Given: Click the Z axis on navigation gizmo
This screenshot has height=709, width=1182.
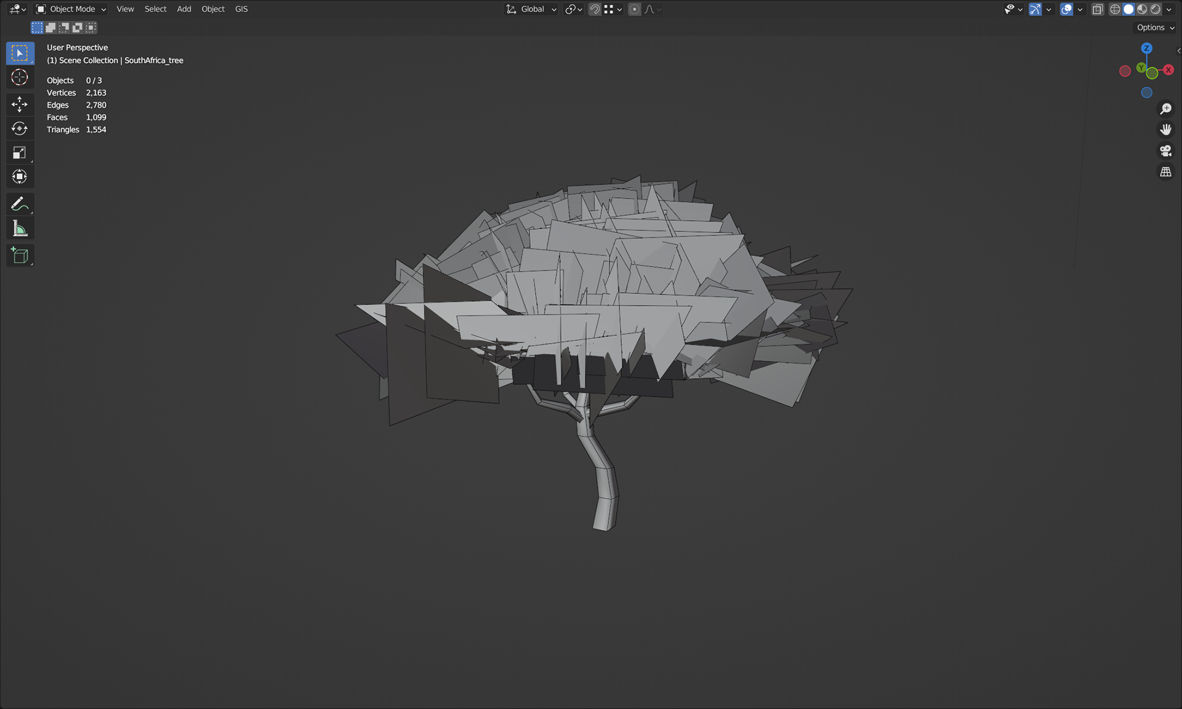Looking at the screenshot, I should click(1146, 48).
